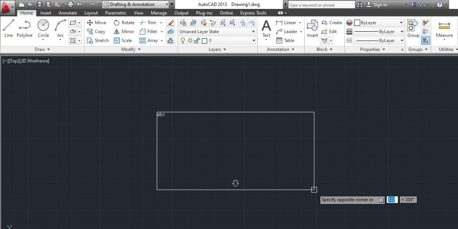This screenshot has height=229, width=458.
Task: Click the Fillet tool
Action: click(148, 32)
